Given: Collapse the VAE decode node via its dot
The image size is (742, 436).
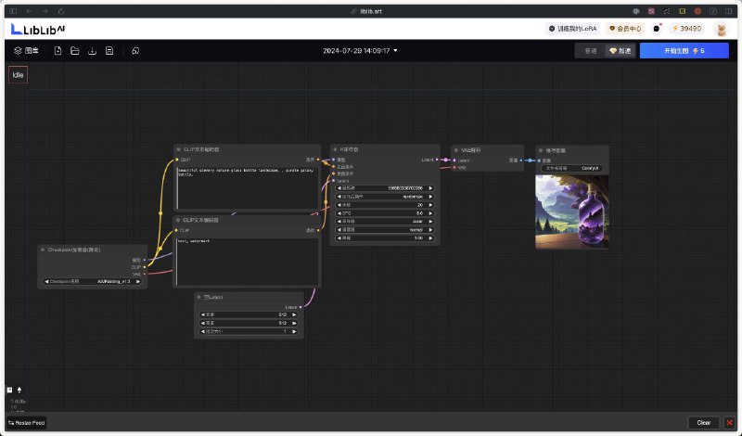Looking at the screenshot, I should (455, 150).
